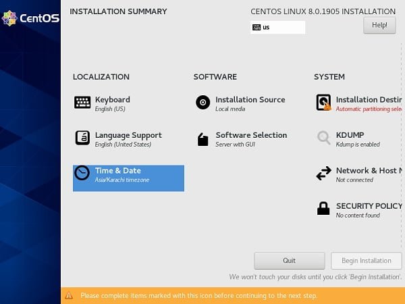Viewport: 405px width, 304px height.
Task: Open the Language Support icon
Action: pos(82,138)
